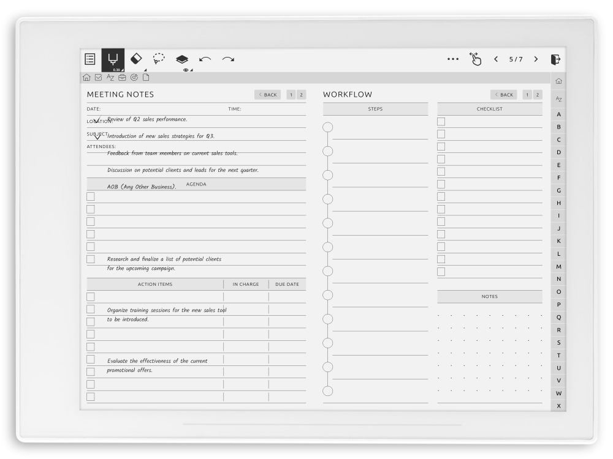The height and width of the screenshot is (459, 613).
Task: Open the three-dots overflow menu
Action: pyautogui.click(x=453, y=59)
